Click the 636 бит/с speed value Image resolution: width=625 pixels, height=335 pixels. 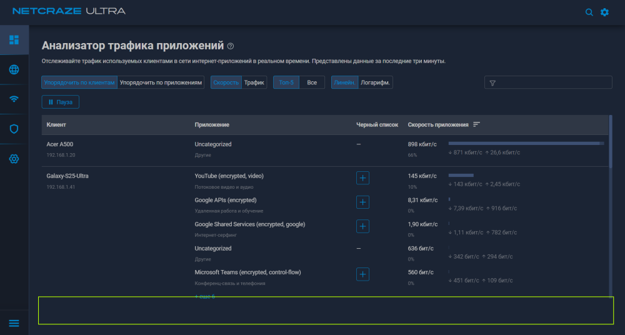pos(421,249)
